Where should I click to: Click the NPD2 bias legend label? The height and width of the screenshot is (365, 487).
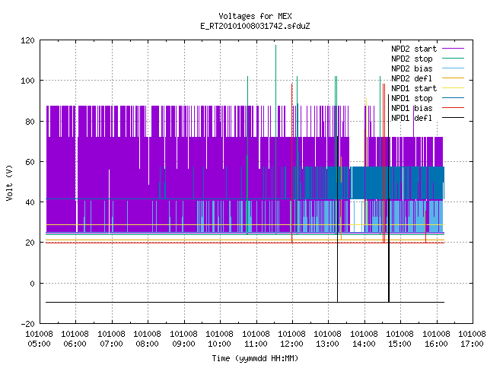(x=412, y=68)
